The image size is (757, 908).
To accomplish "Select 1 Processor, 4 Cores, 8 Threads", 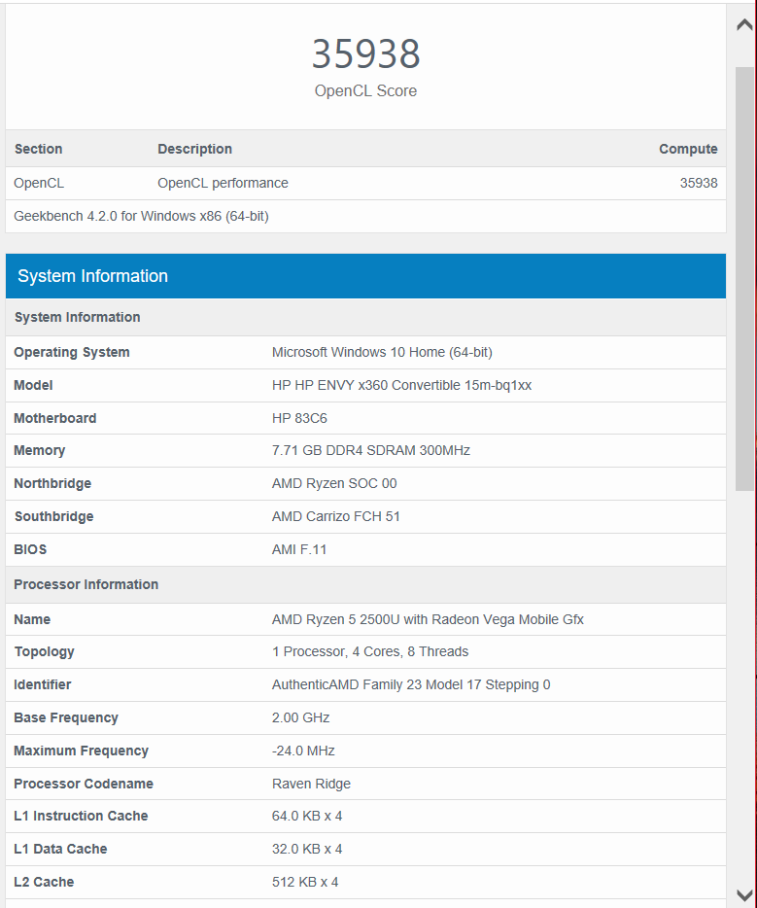I will (370, 652).
